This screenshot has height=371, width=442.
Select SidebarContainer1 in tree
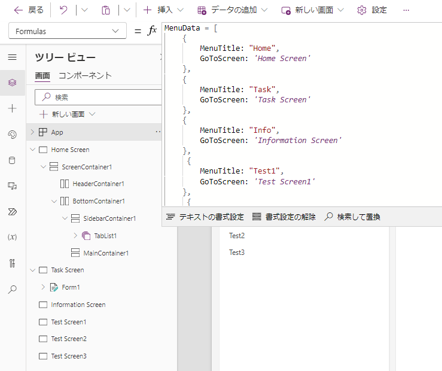click(109, 218)
